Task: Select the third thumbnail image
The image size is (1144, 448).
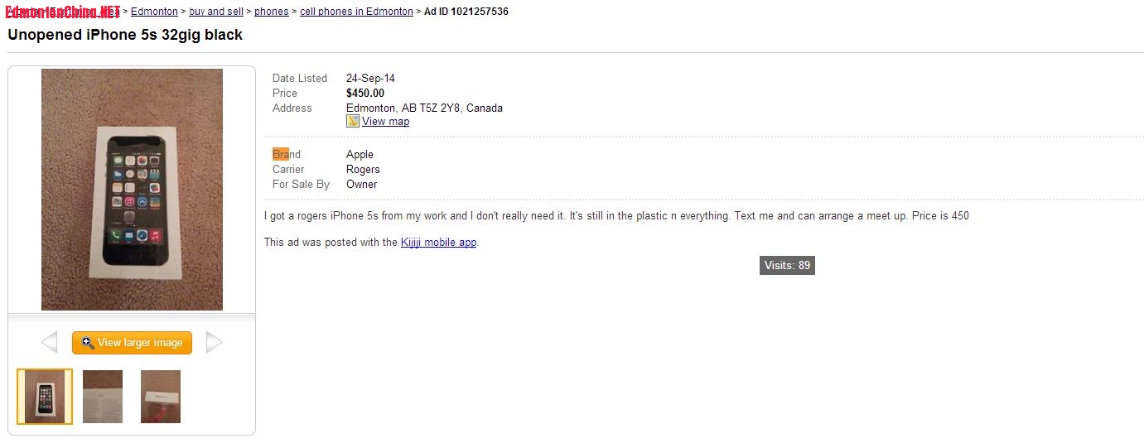Action: [161, 397]
